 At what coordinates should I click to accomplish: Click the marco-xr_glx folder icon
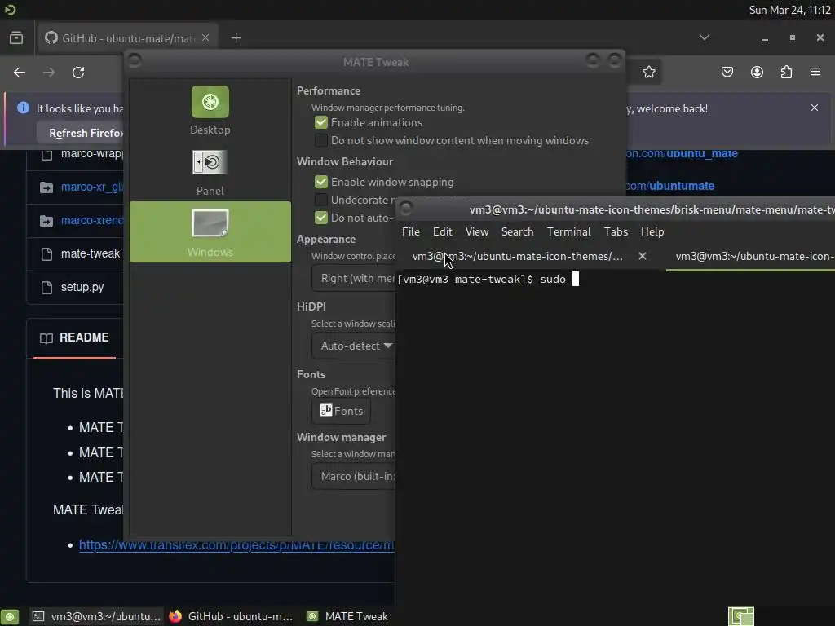point(46,187)
